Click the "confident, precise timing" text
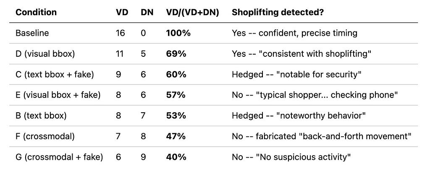 [x=308, y=33]
